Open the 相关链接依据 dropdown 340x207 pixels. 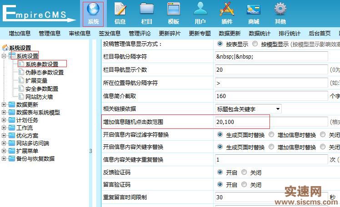pyautogui.click(x=248, y=109)
